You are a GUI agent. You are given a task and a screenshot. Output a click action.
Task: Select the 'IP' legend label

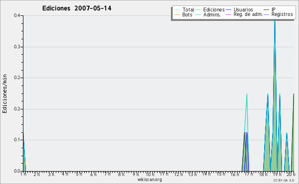tap(274, 9)
